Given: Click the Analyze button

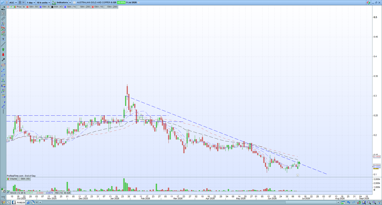Looking at the screenshot, I should click(18, 202).
